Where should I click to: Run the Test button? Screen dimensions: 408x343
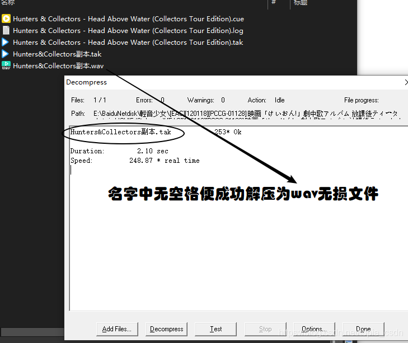215,329
